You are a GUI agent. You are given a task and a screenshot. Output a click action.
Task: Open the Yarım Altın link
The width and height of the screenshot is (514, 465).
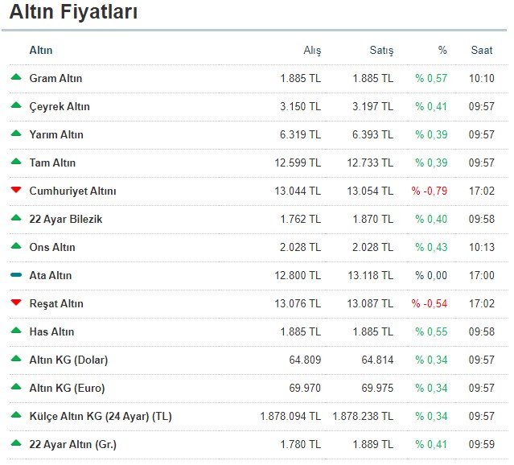click(56, 135)
